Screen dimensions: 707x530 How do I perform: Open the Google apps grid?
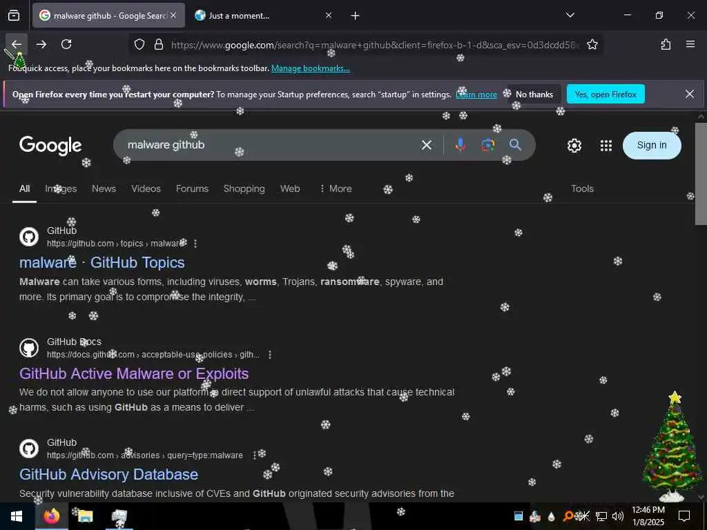coord(606,146)
